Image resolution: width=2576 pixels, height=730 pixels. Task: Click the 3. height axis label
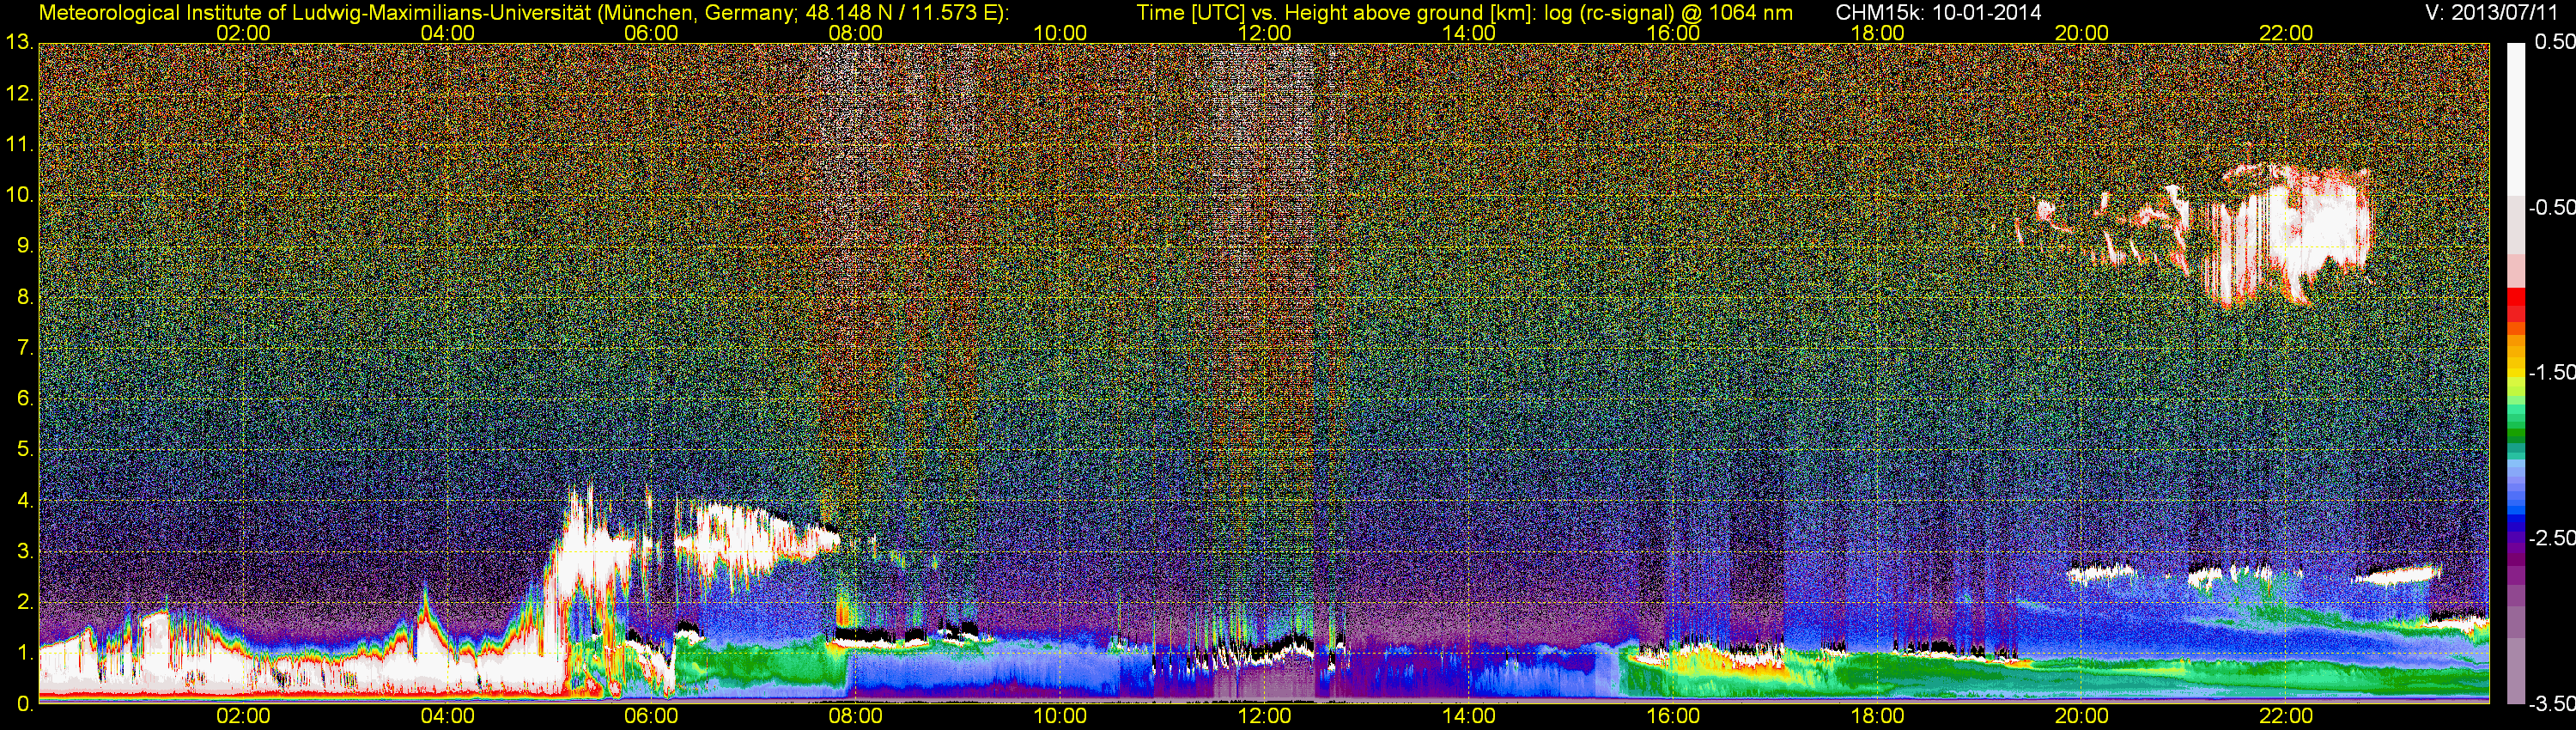click(x=24, y=552)
